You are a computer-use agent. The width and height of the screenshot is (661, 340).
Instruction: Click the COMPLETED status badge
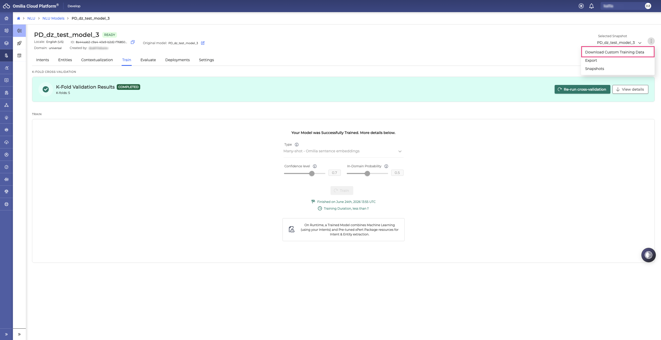coord(128,87)
